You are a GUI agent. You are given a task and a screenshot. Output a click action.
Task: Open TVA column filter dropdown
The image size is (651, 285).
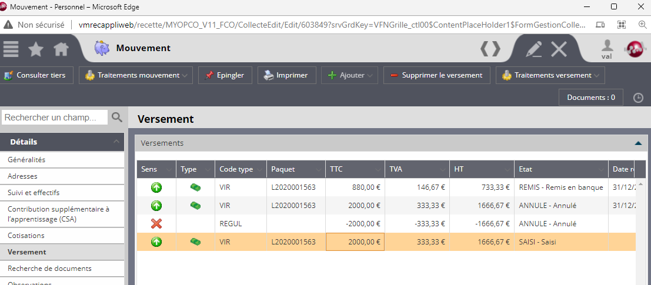pyautogui.click(x=443, y=170)
